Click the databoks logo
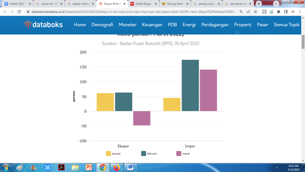This screenshot has height=172, width=305. point(43,24)
